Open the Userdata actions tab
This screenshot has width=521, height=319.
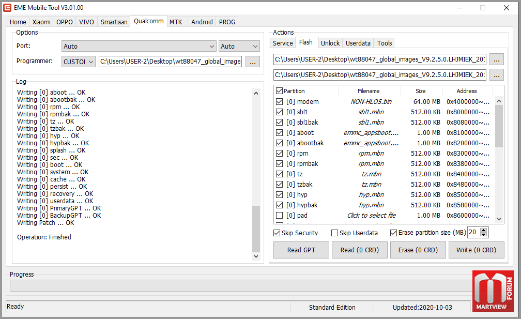coord(358,43)
